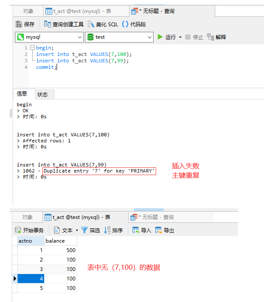Click the cell with actno 5
This screenshot has height=302, width=271.
(31, 288)
